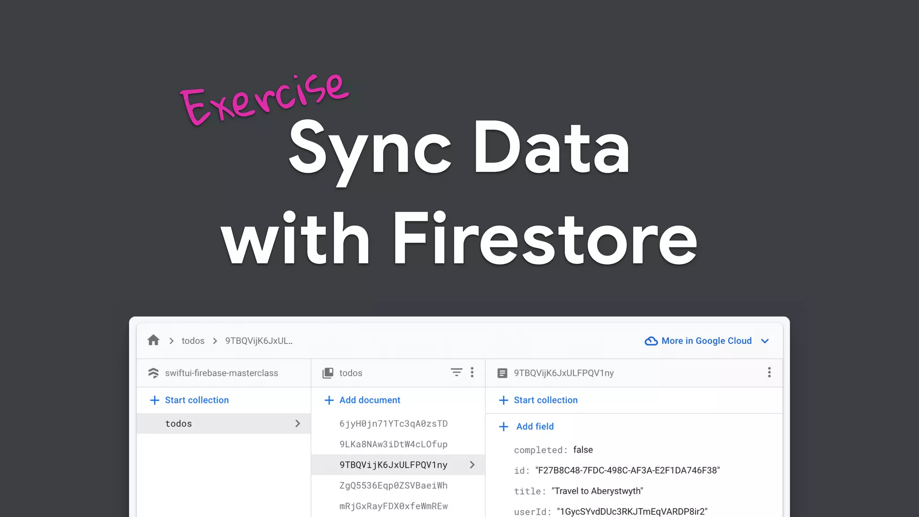Go to Firestore root via home icon
The width and height of the screenshot is (919, 517).
153,340
